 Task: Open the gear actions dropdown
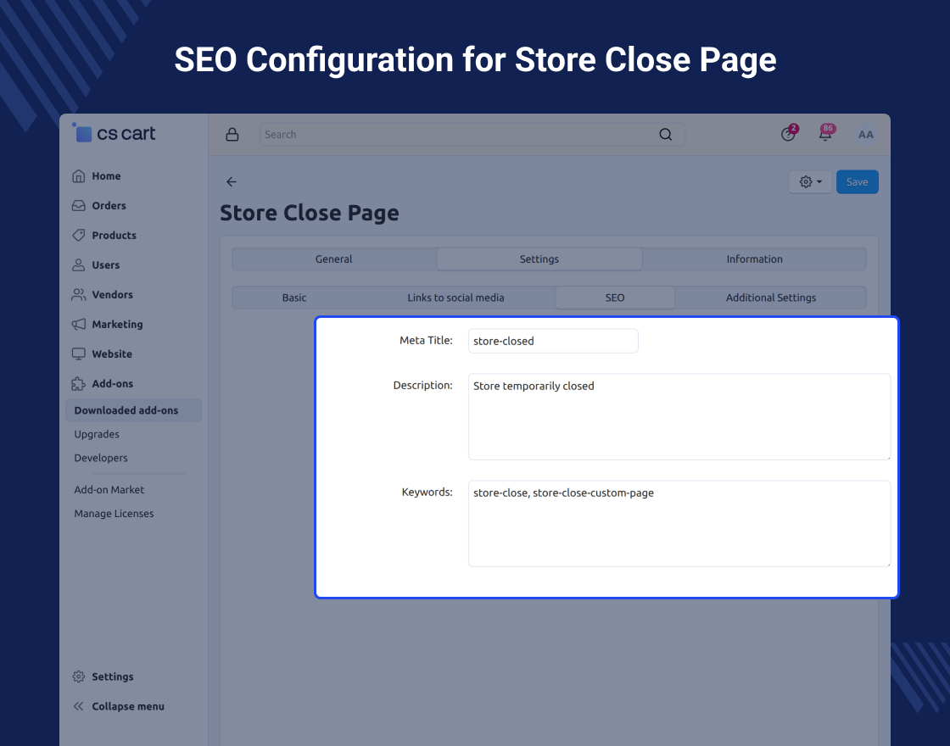click(810, 181)
